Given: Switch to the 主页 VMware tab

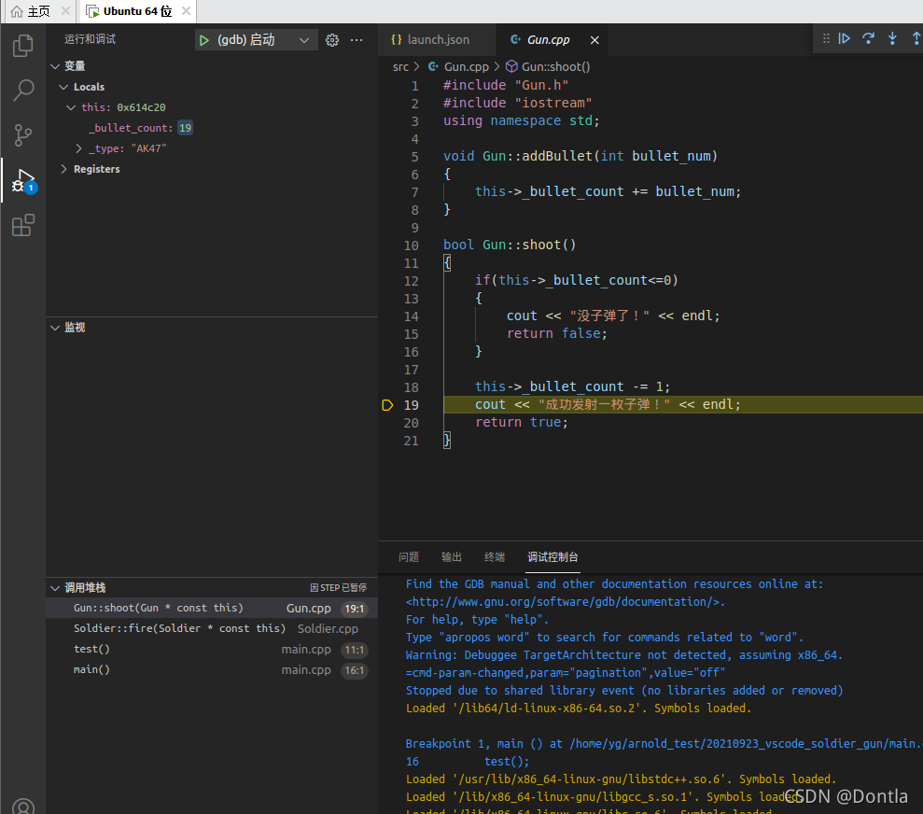Looking at the screenshot, I should 38,11.
